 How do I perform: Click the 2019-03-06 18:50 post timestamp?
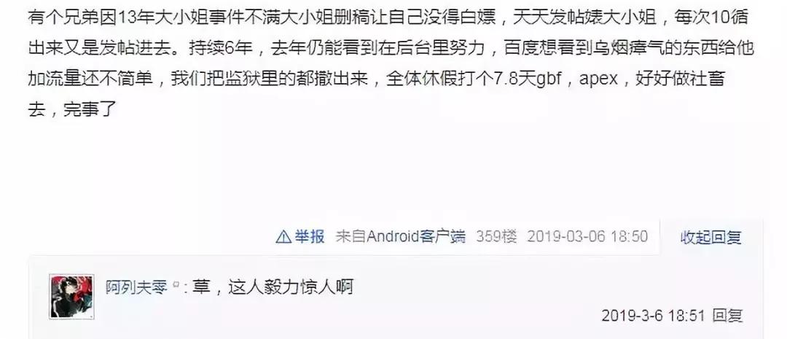click(587, 236)
